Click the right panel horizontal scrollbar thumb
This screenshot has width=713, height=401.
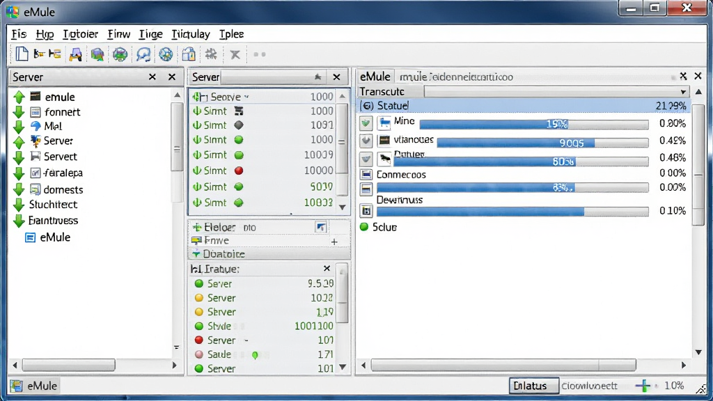point(503,365)
